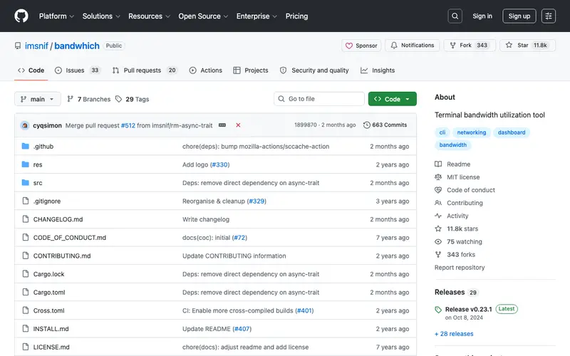Select the networking topic tag
This screenshot has width=570, height=356.
471,132
